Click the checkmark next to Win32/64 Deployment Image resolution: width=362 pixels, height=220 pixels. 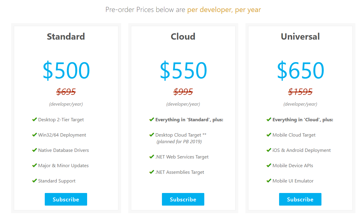click(x=35, y=135)
